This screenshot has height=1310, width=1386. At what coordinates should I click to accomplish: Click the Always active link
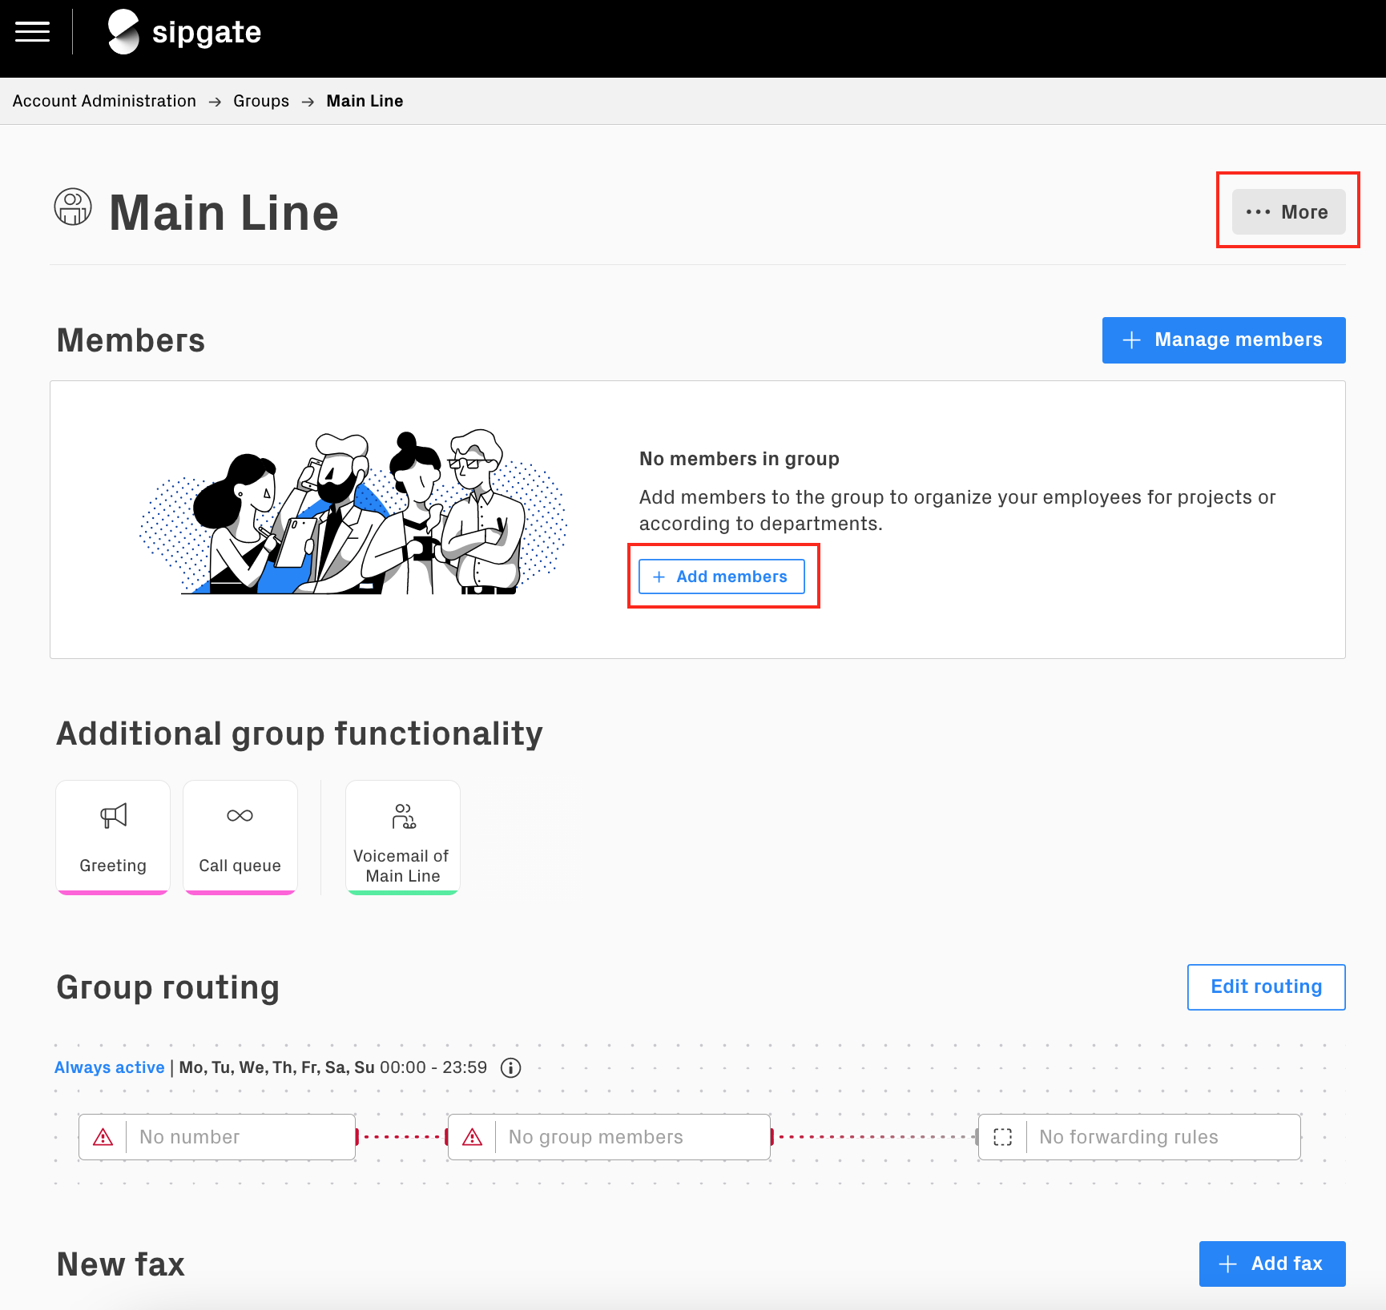[110, 1067]
